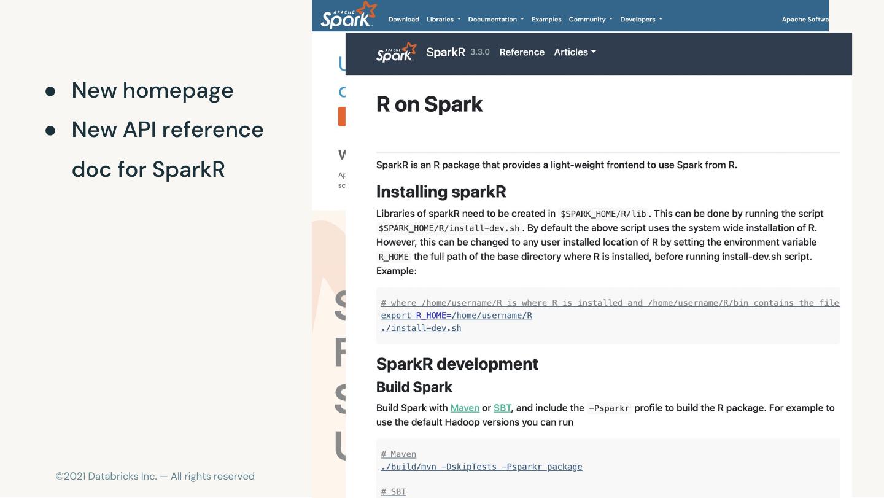The width and height of the screenshot is (884, 498).
Task: Click the Apache Spark logo in the top navbar
Action: (348, 15)
